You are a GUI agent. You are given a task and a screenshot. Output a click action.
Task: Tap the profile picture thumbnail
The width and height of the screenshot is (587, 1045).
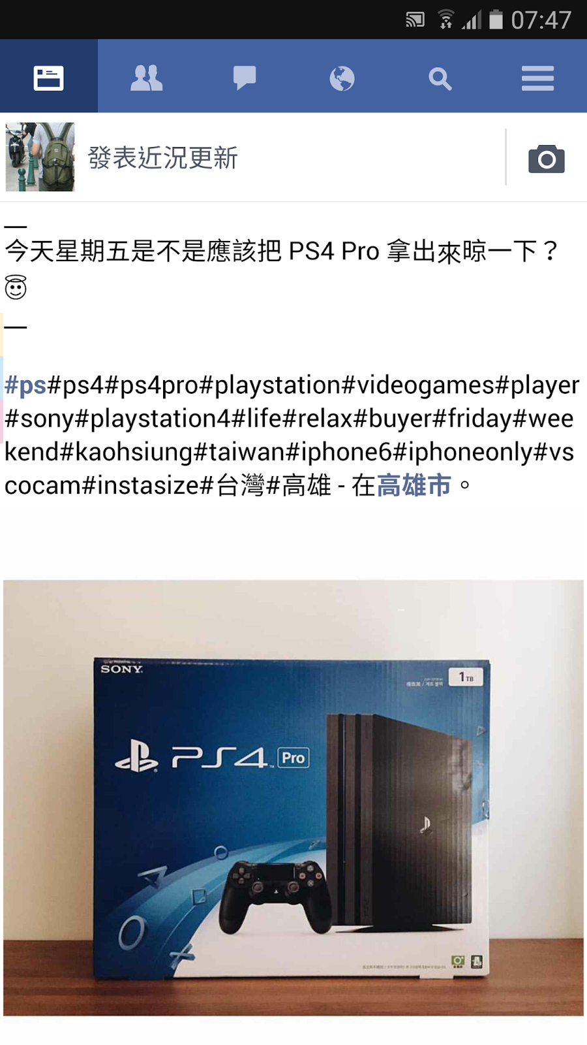pos(40,157)
